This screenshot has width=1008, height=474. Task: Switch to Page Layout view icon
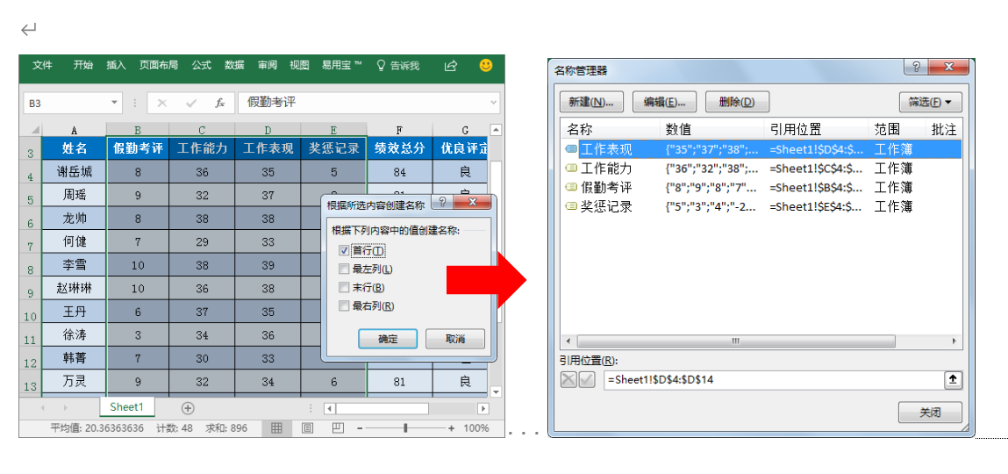click(x=307, y=427)
